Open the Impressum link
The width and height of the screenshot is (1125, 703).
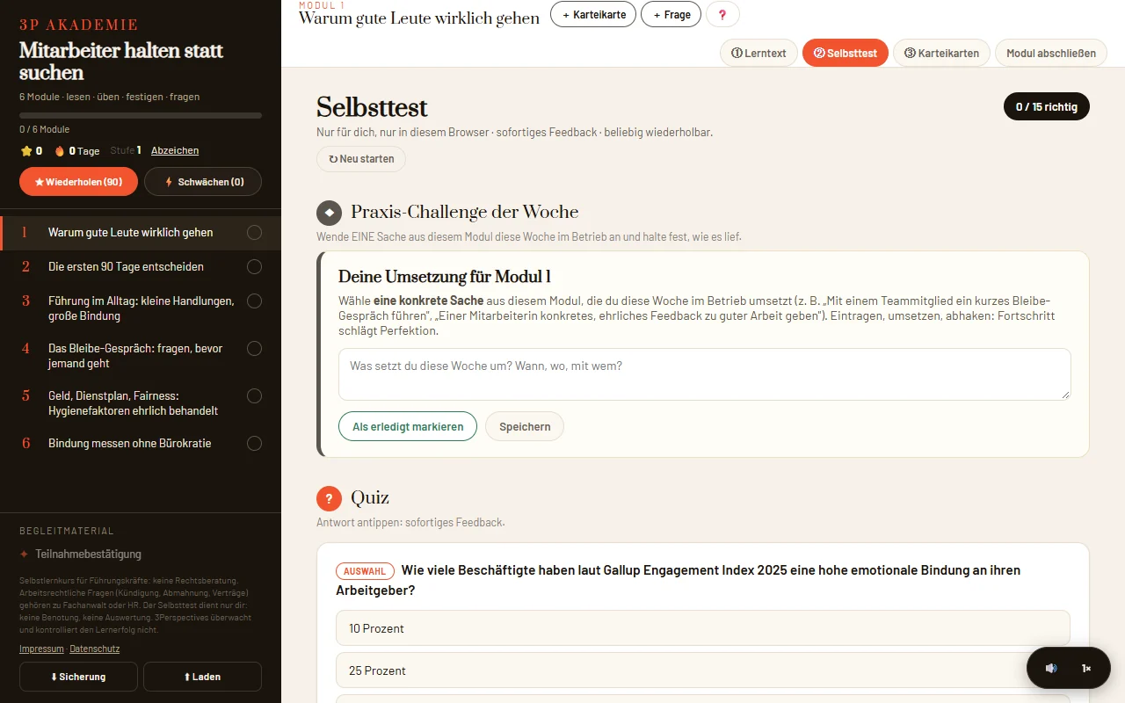point(41,649)
